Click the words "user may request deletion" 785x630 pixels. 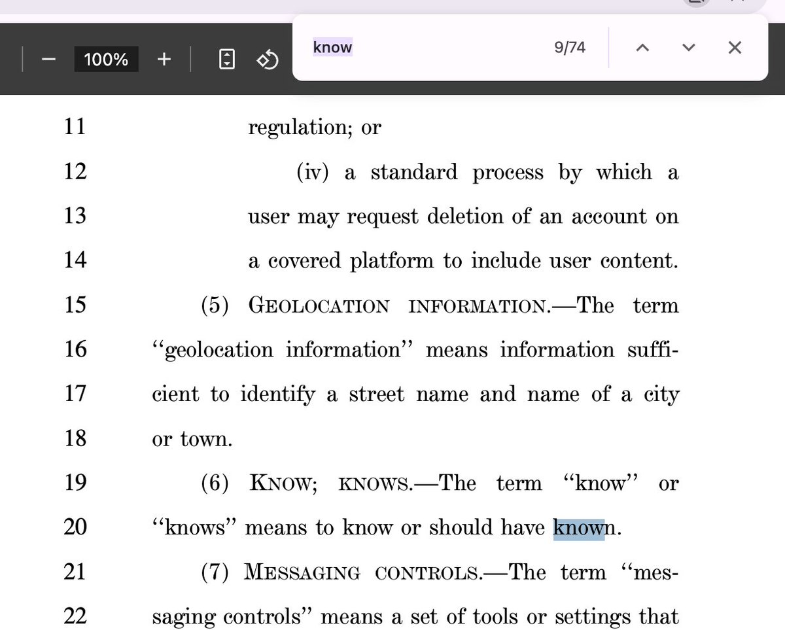pos(377,217)
